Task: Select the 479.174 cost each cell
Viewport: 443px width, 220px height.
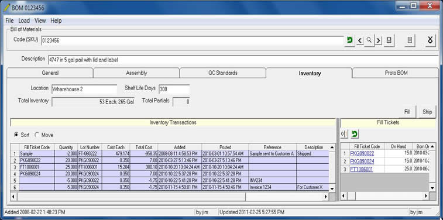Action: (116, 154)
